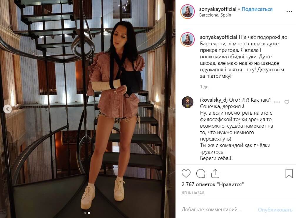Open comments with the speech bubble icon
The image size is (296, 218).
(201, 173)
